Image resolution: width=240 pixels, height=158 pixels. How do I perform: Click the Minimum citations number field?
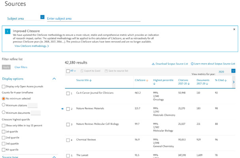[32, 105]
